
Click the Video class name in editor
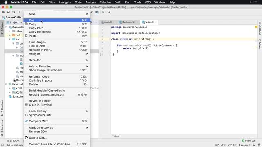click(123, 39)
